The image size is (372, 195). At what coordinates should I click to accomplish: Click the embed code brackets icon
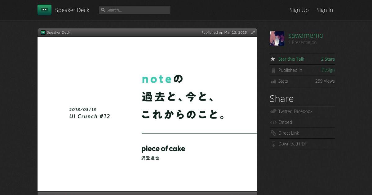click(x=273, y=122)
